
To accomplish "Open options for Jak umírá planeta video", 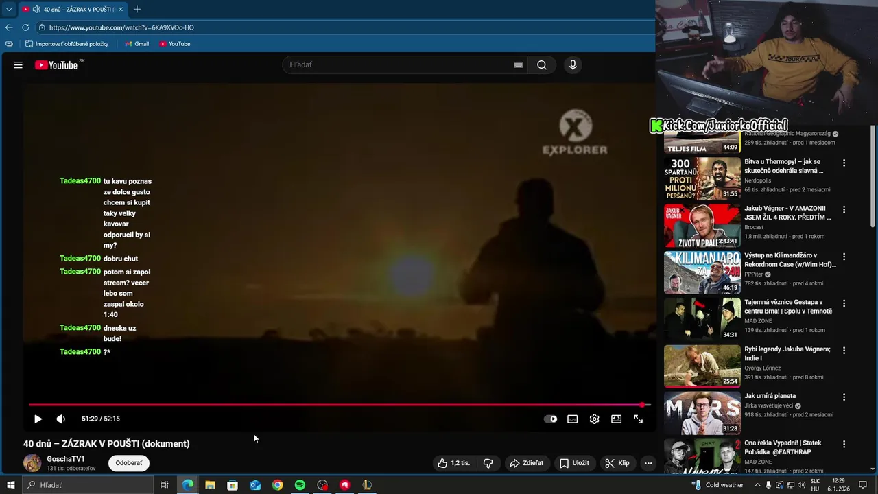I will tap(844, 397).
